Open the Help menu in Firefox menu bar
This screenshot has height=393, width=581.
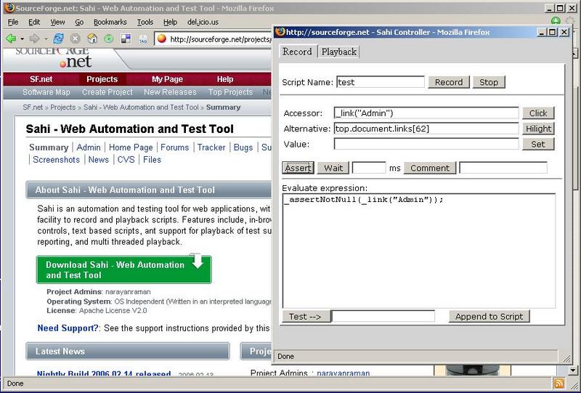point(170,23)
